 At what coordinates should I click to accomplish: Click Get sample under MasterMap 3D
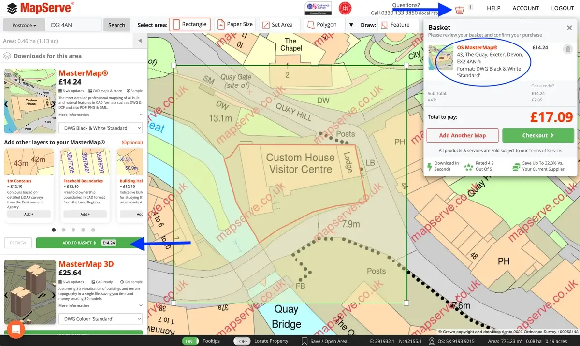131,282
